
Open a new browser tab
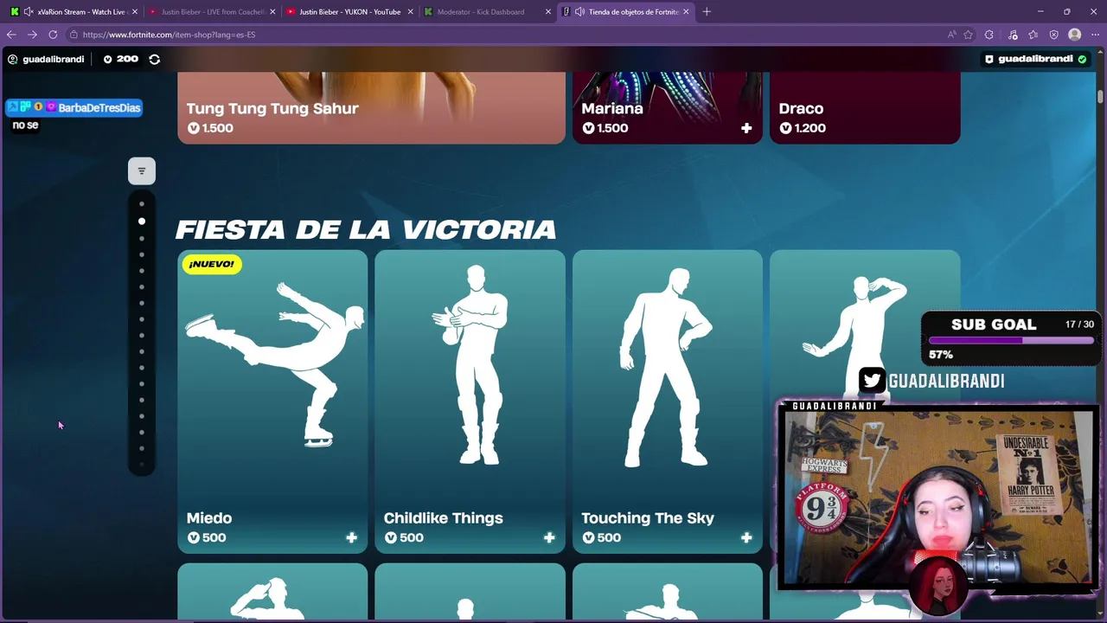click(x=707, y=12)
